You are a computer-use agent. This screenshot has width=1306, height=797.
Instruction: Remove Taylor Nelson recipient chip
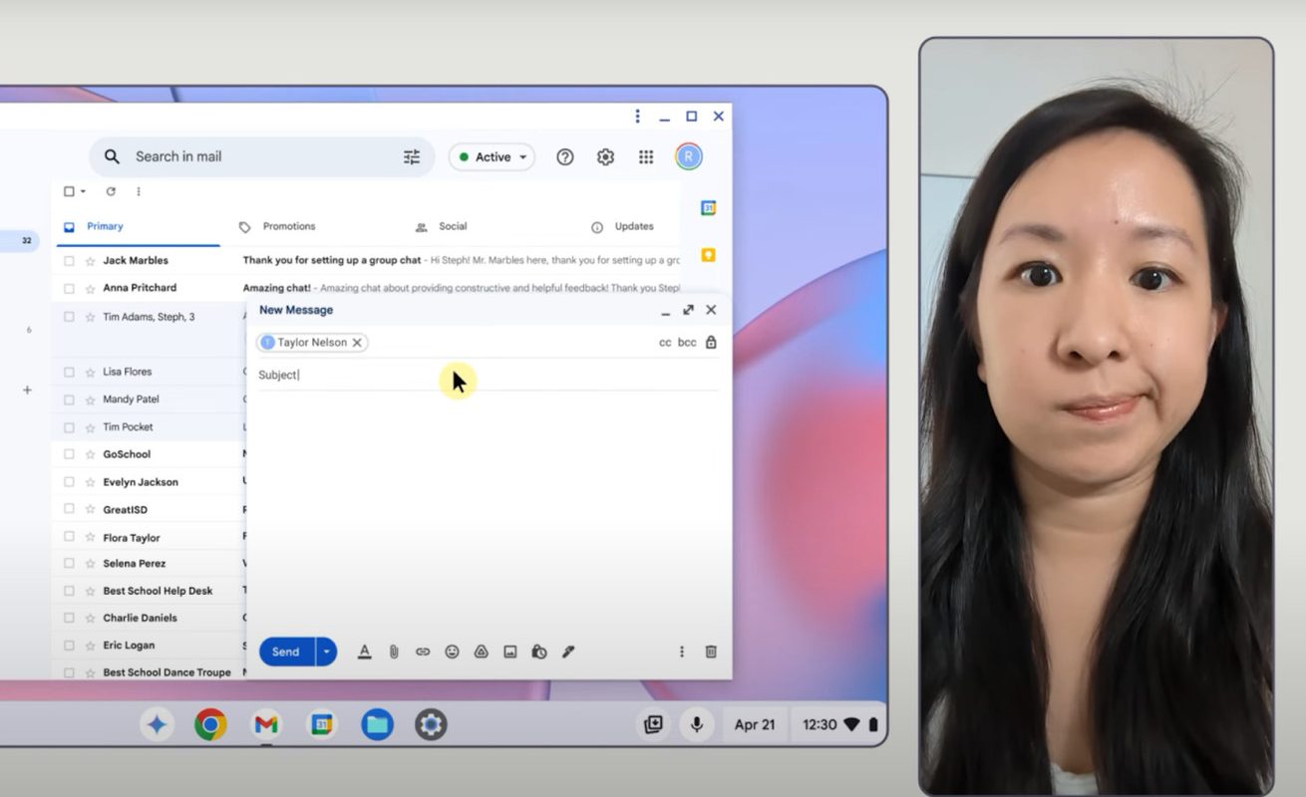pyautogui.click(x=357, y=343)
